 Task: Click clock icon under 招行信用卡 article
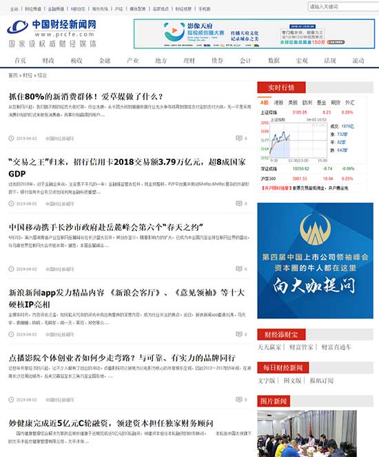(11, 203)
